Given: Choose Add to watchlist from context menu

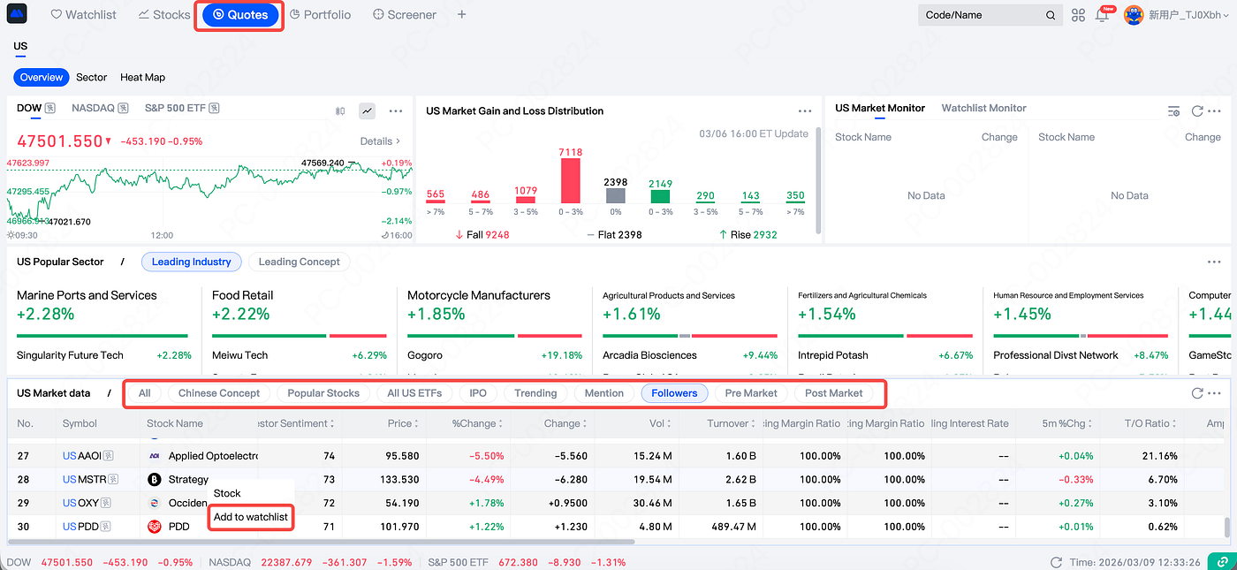Looking at the screenshot, I should tap(251, 517).
